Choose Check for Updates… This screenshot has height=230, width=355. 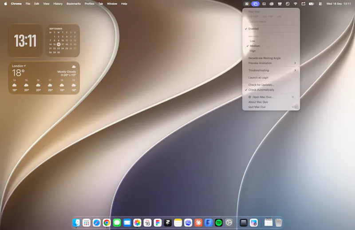271,84
